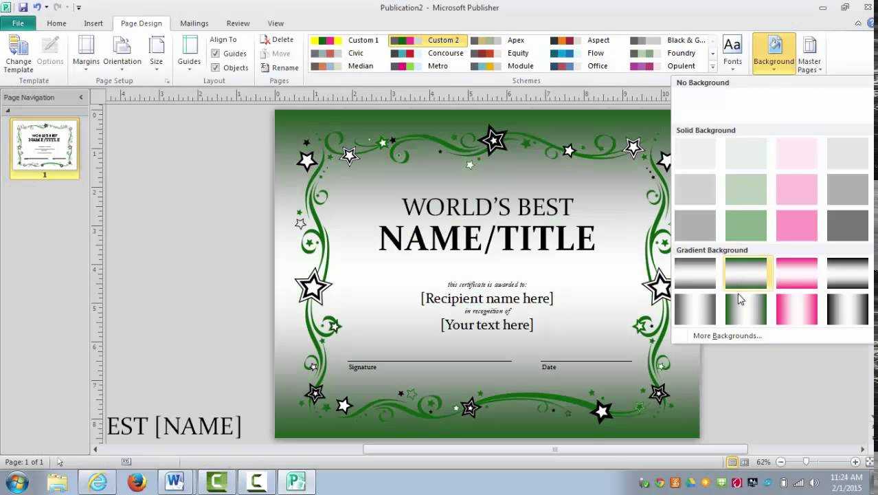The height and width of the screenshot is (495, 878).
Task: Select the page 1 thumbnail
Action: click(45, 146)
